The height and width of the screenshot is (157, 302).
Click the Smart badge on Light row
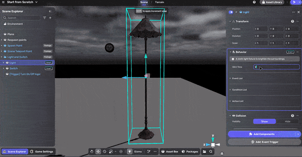tap(49, 63)
